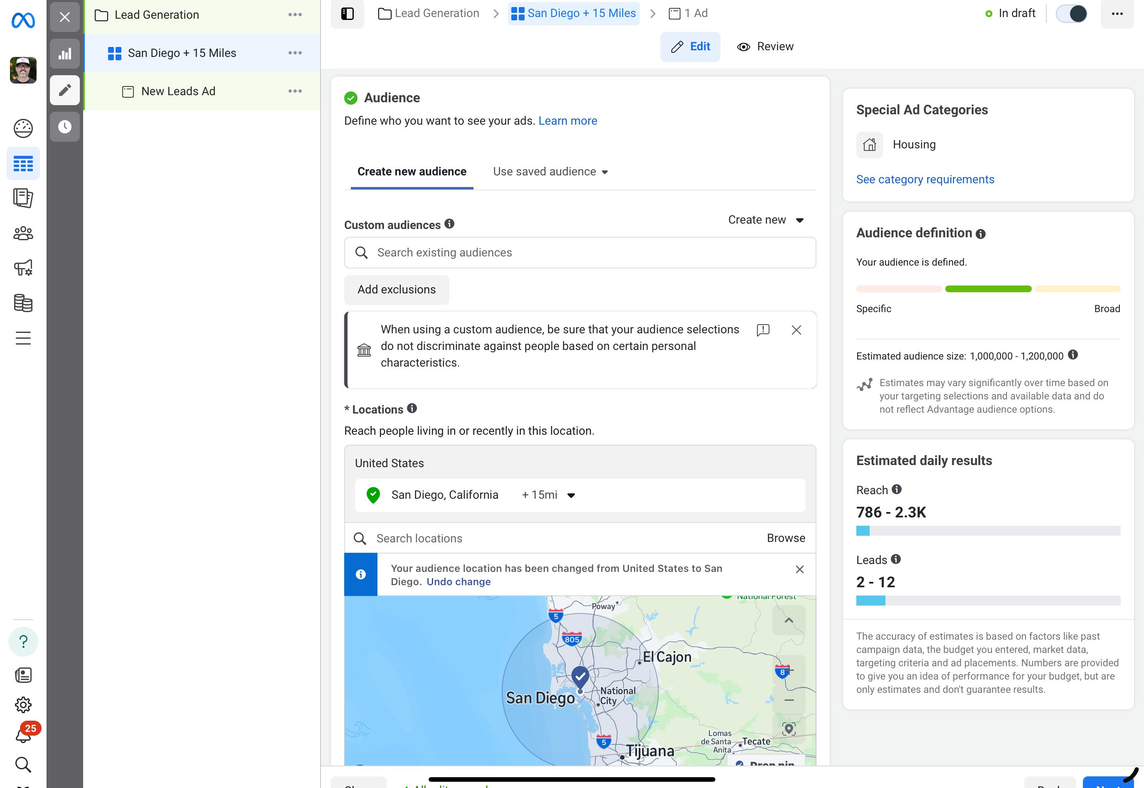Click the Search existing audiences field

[x=579, y=252]
